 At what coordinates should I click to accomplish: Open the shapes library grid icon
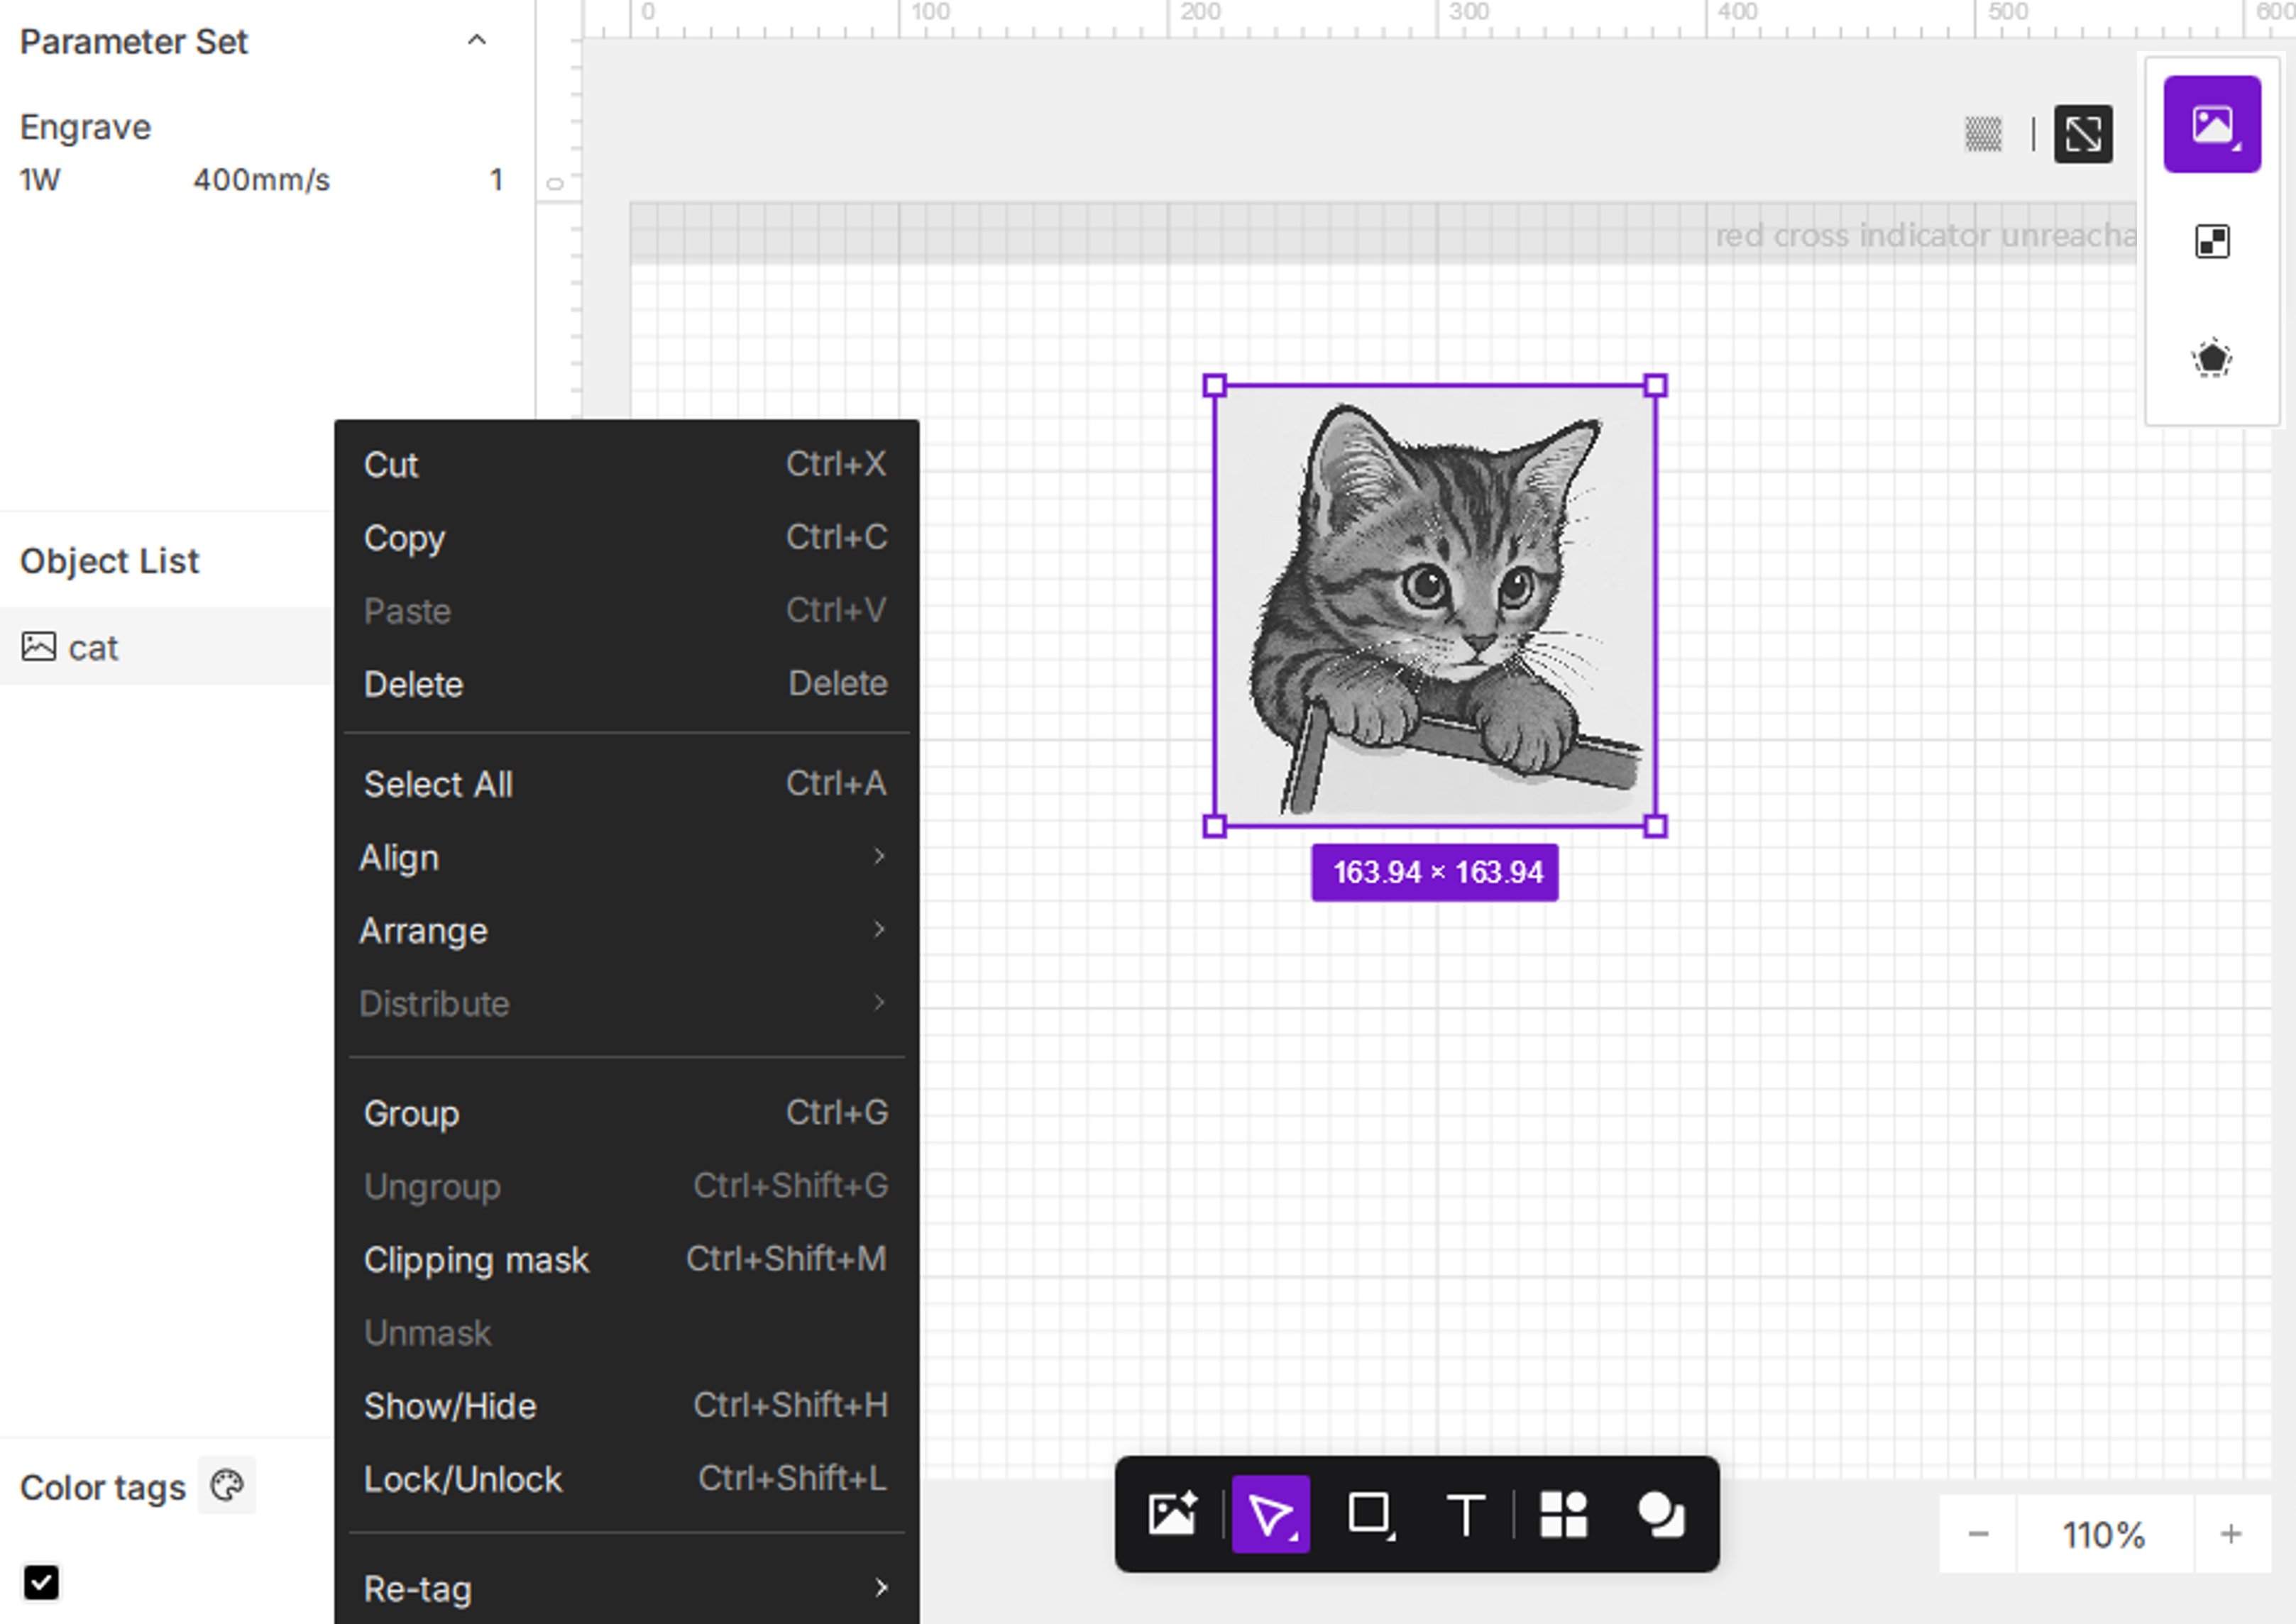pos(1563,1514)
